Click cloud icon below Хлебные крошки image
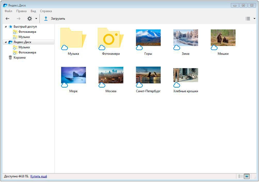 pyautogui.click(x=177, y=85)
